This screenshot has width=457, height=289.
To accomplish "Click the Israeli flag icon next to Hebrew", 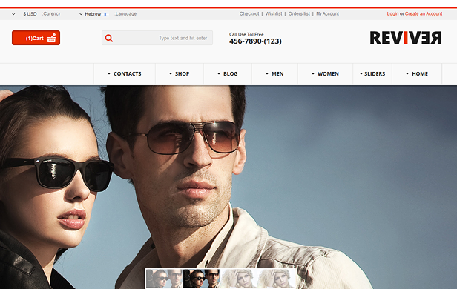I will [x=105, y=14].
